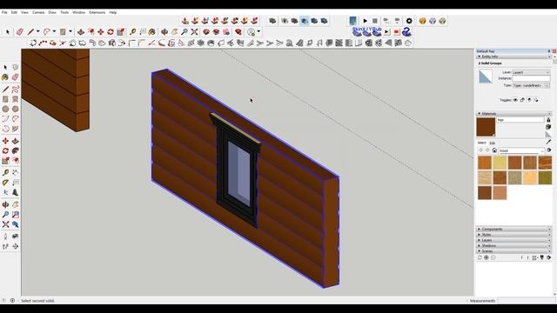Open the File menu
Image resolution: width=557 pixels, height=313 pixels.
[x=4, y=12]
